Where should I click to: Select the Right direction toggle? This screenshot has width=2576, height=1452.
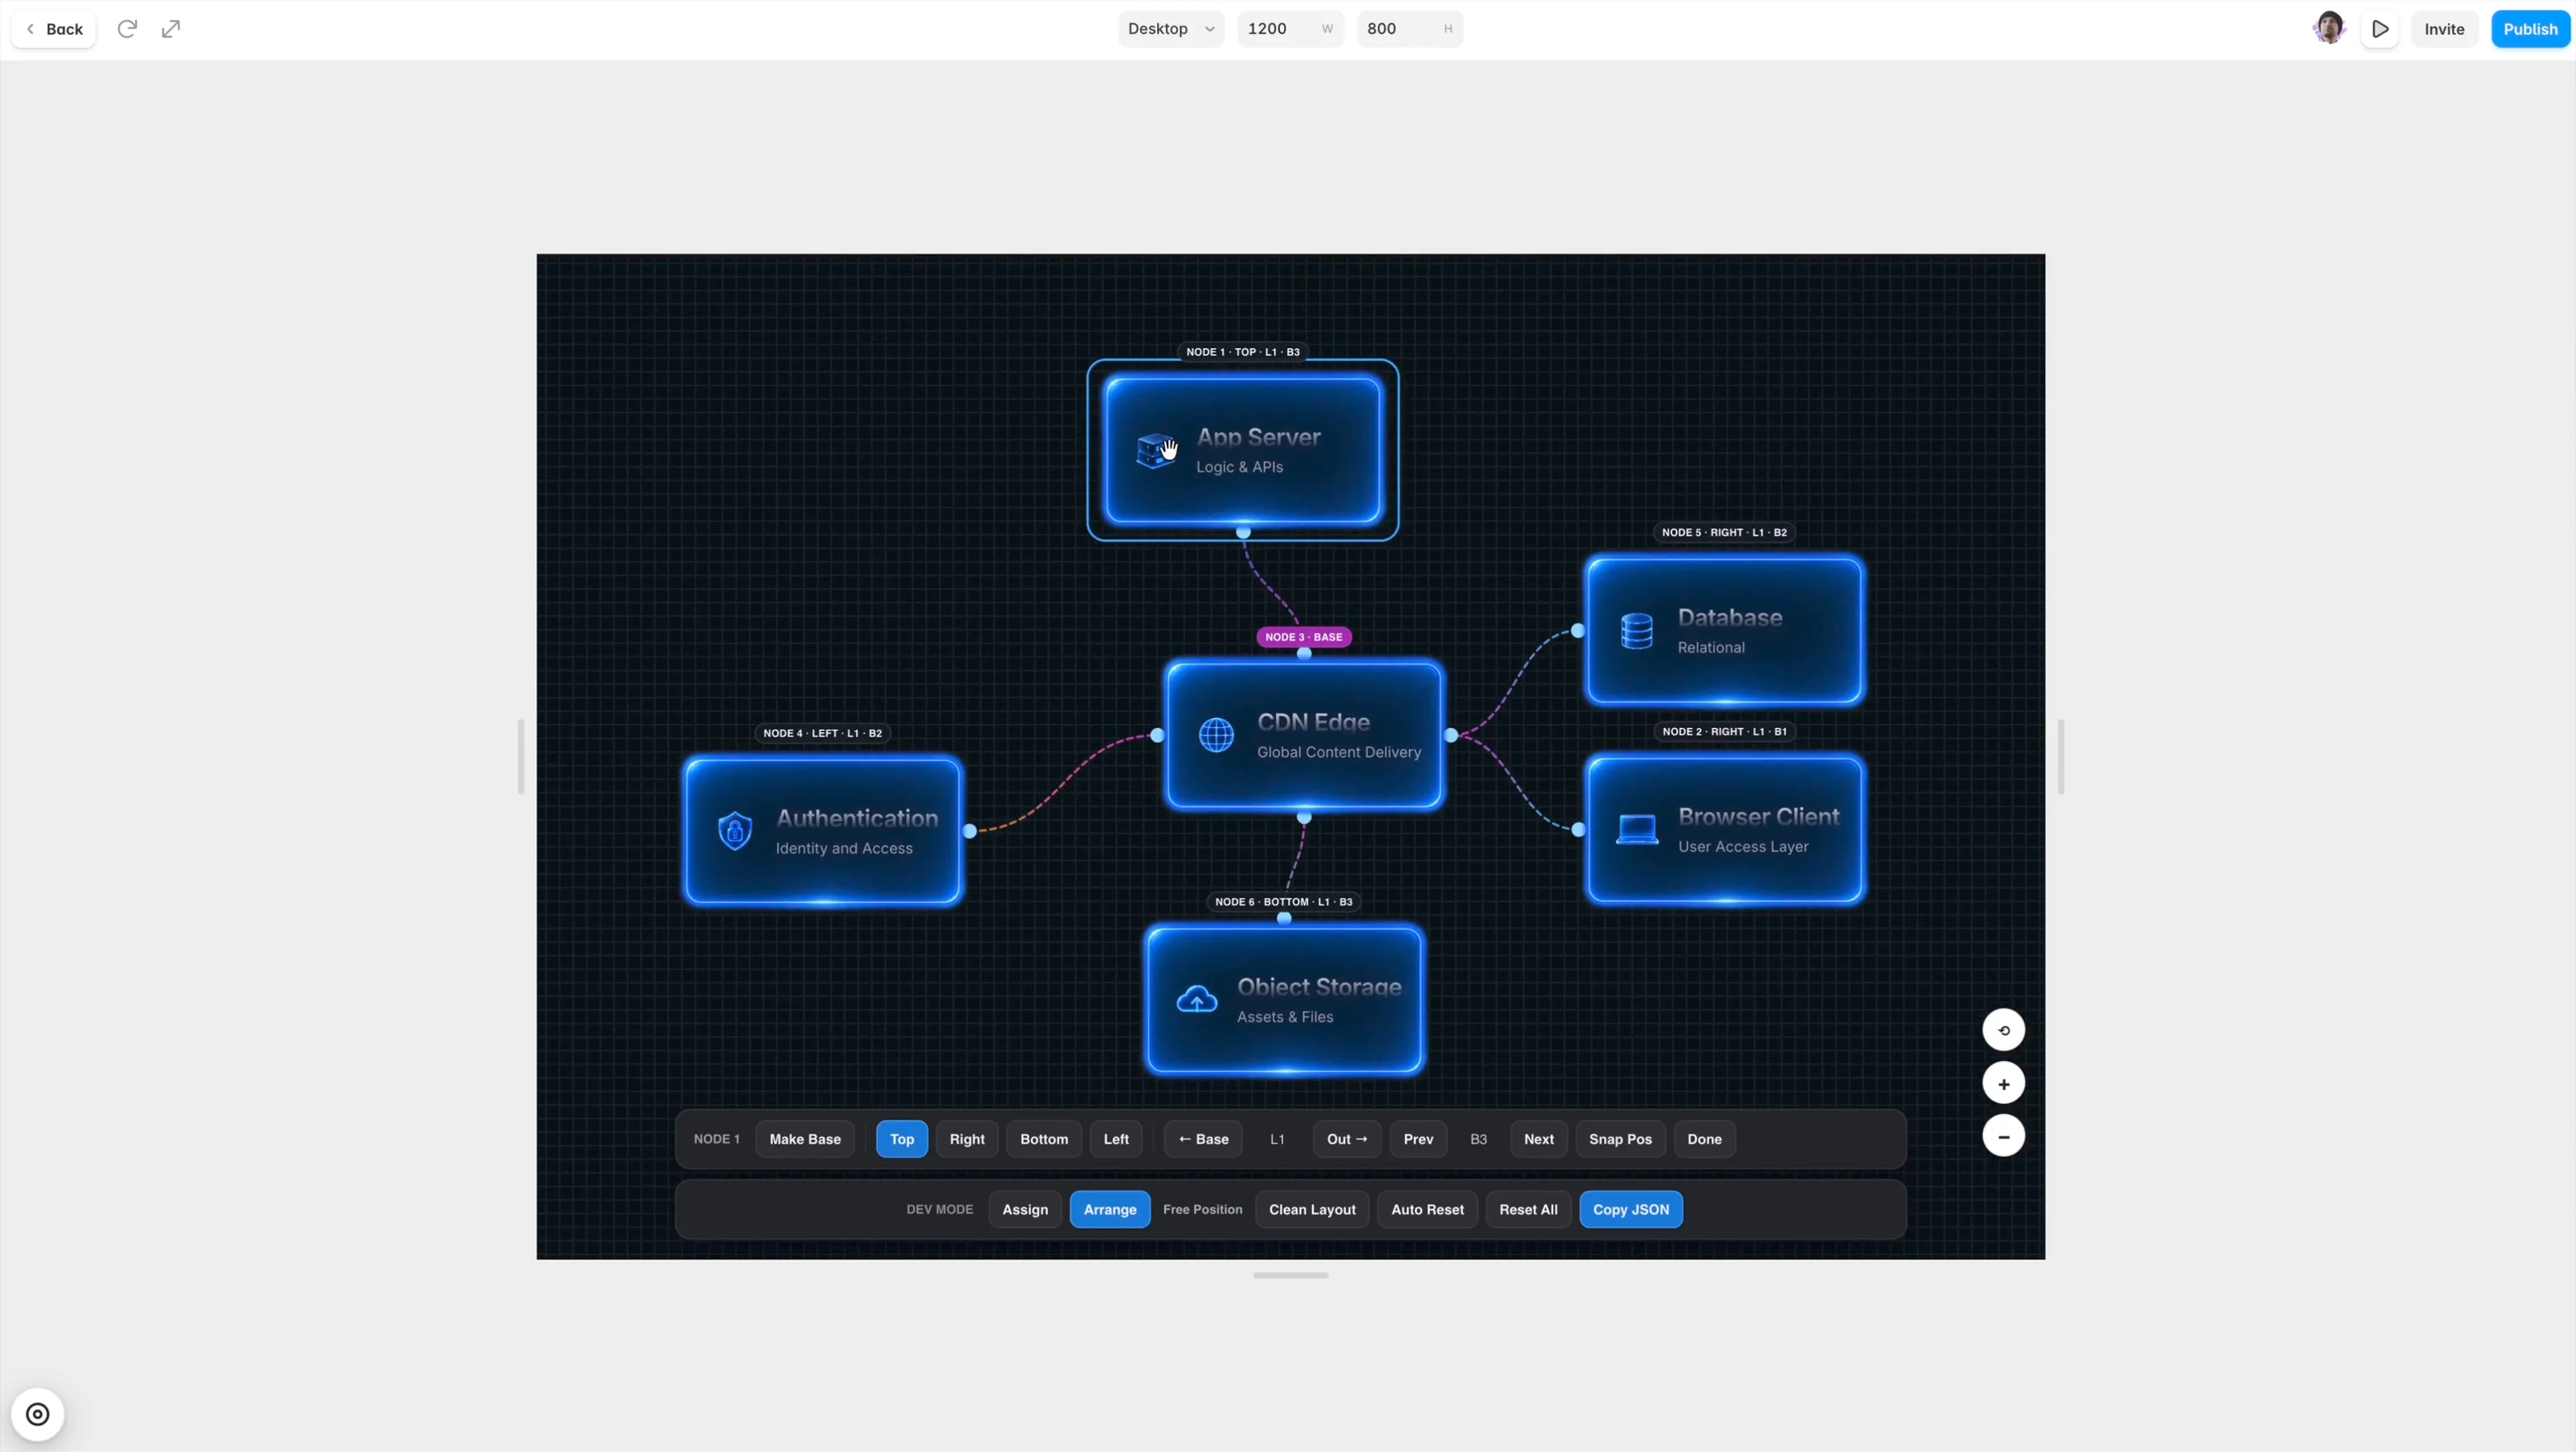point(967,1139)
